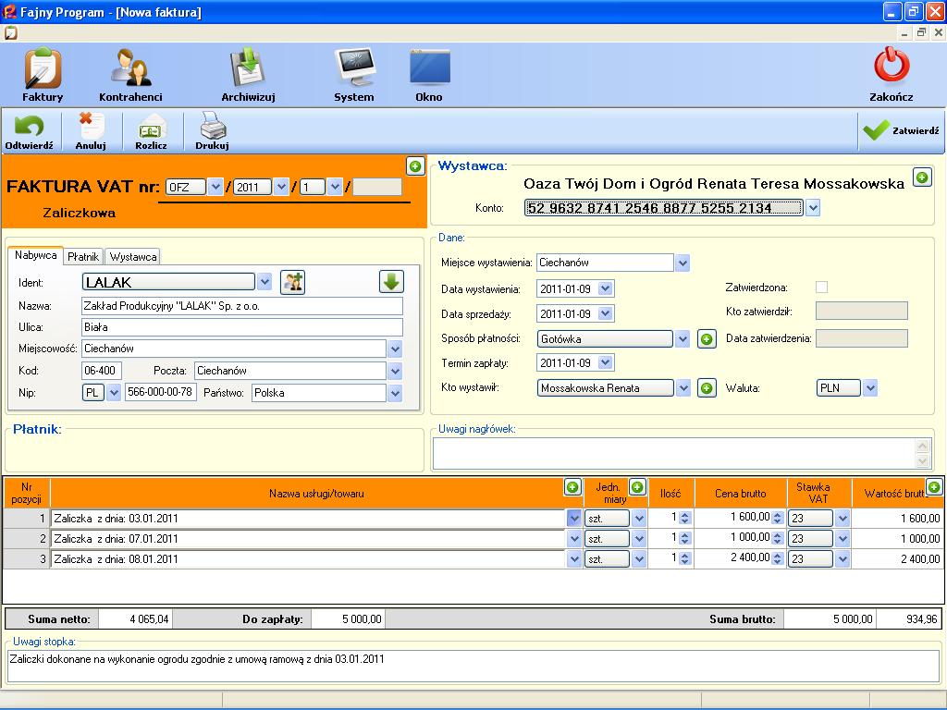The width and height of the screenshot is (947, 710).
Task: Click the Odtwierdź undo icon
Action: coord(29,130)
